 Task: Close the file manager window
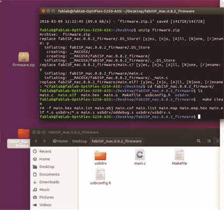tap(34, 132)
